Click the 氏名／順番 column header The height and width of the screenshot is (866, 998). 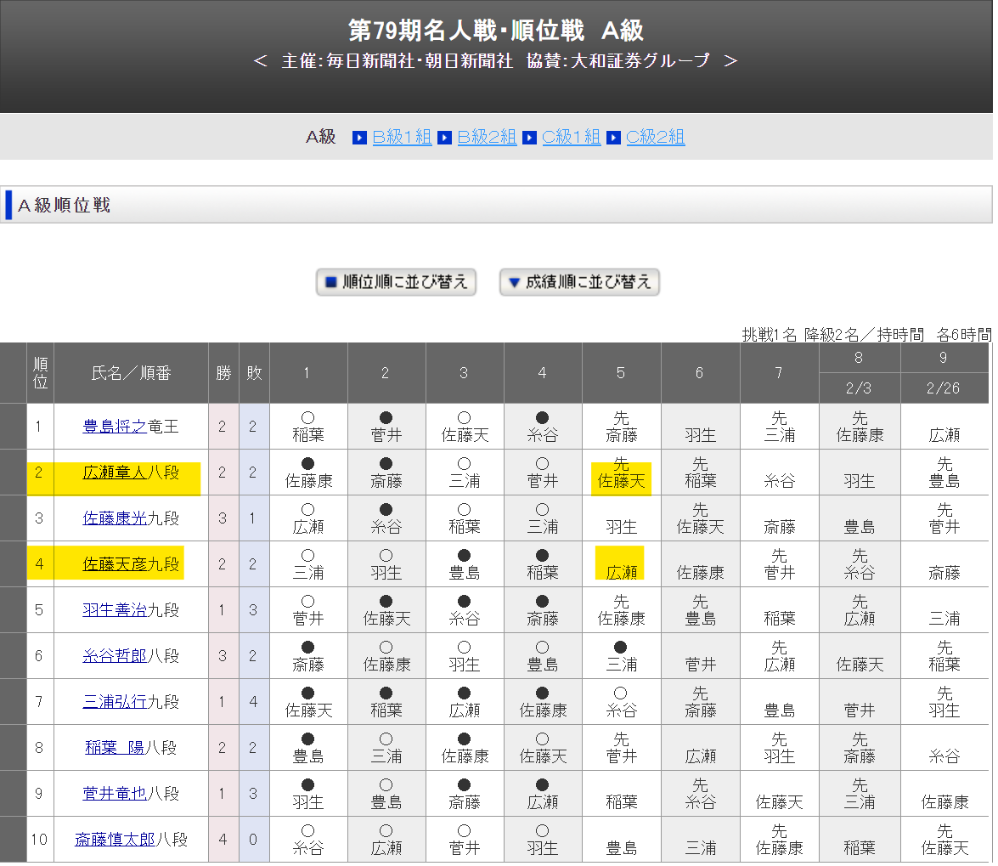click(x=131, y=373)
